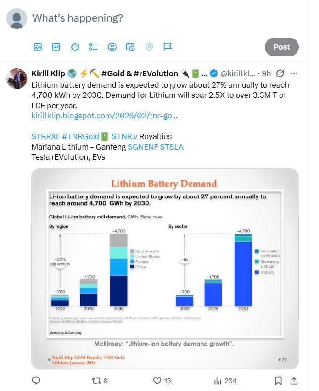Click the flag icon in composer
The width and height of the screenshot is (319, 391).
coord(168,47)
